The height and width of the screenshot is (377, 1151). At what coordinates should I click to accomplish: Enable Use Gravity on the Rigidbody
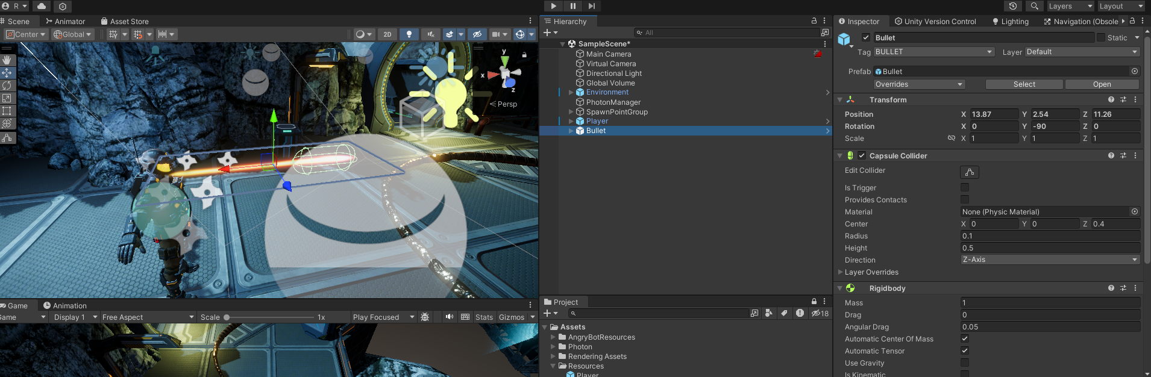pyautogui.click(x=965, y=363)
